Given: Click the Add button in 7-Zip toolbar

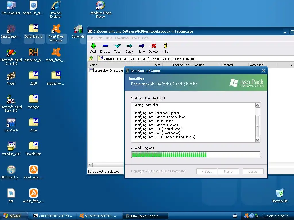Looking at the screenshot, I should click(x=93, y=48).
